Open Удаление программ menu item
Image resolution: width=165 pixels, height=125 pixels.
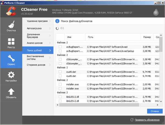pyautogui.click(x=38, y=21)
